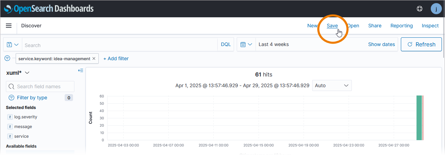Click the green histogram bar
The width and height of the screenshot is (445, 155).
point(419,118)
